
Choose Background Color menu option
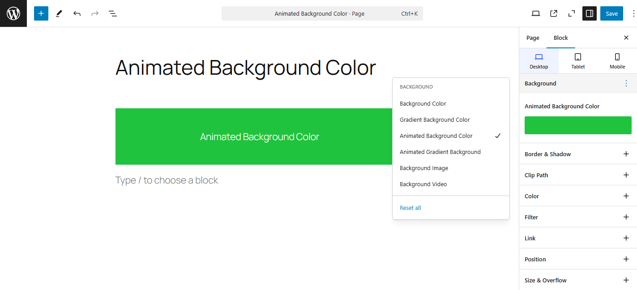tap(451, 103)
